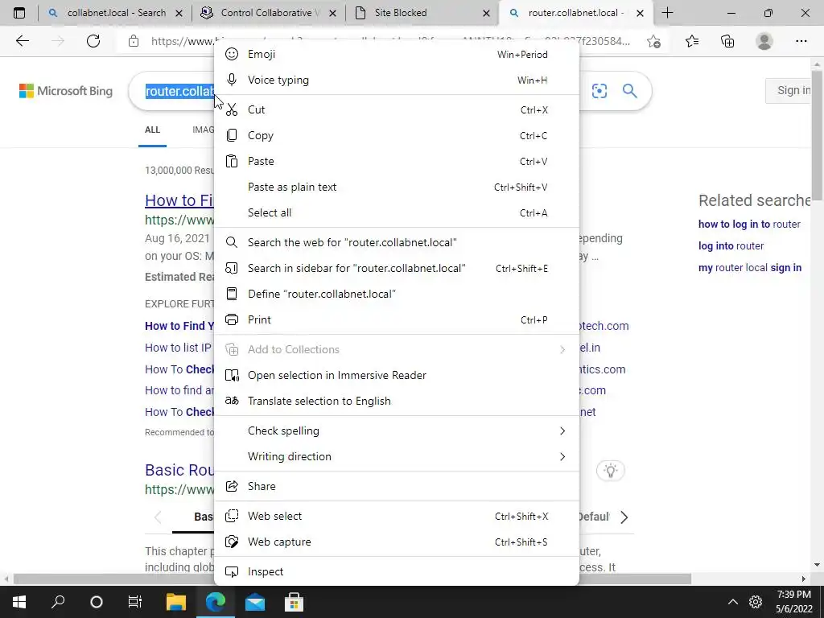Close the Control Collaborative tab
This screenshot has width=824, height=618.
point(332,13)
